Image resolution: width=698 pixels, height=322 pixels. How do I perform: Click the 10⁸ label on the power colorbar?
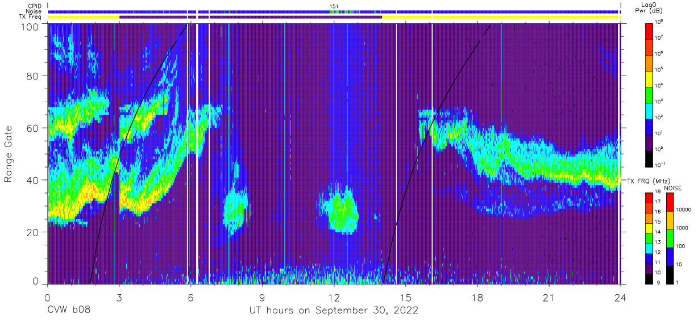[x=659, y=22]
